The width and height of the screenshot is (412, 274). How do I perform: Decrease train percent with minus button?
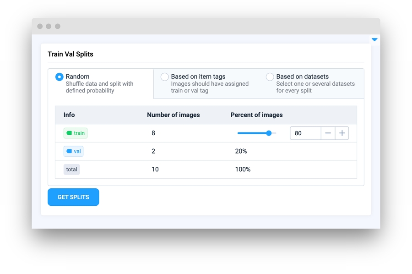tap(328, 133)
